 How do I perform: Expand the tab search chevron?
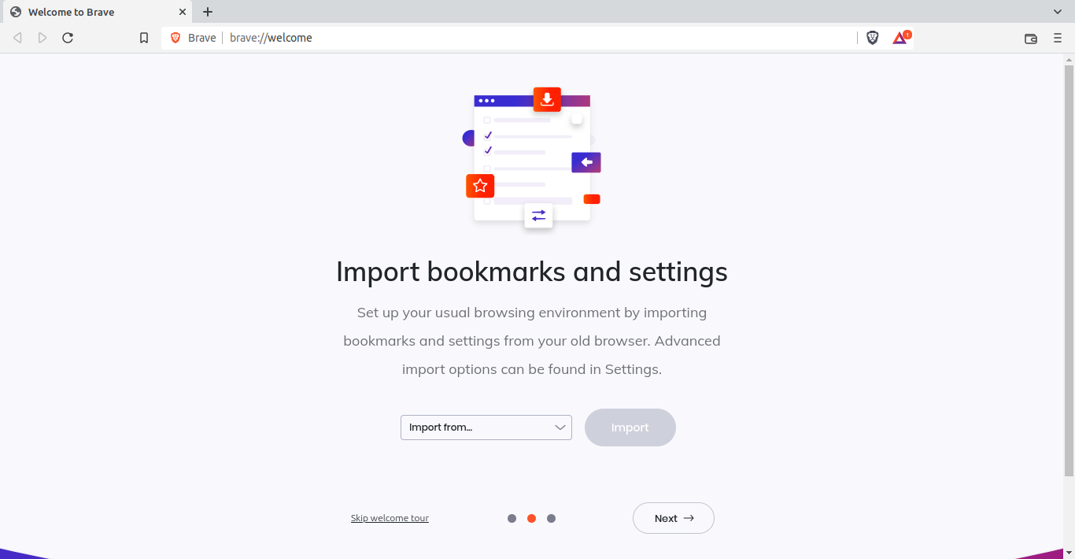(1058, 12)
